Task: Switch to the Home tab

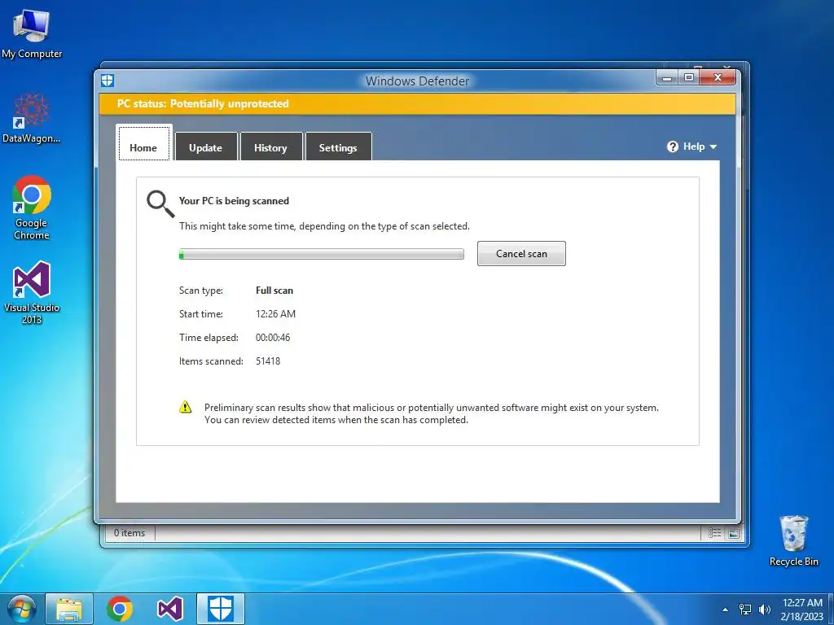Action: 143,143
